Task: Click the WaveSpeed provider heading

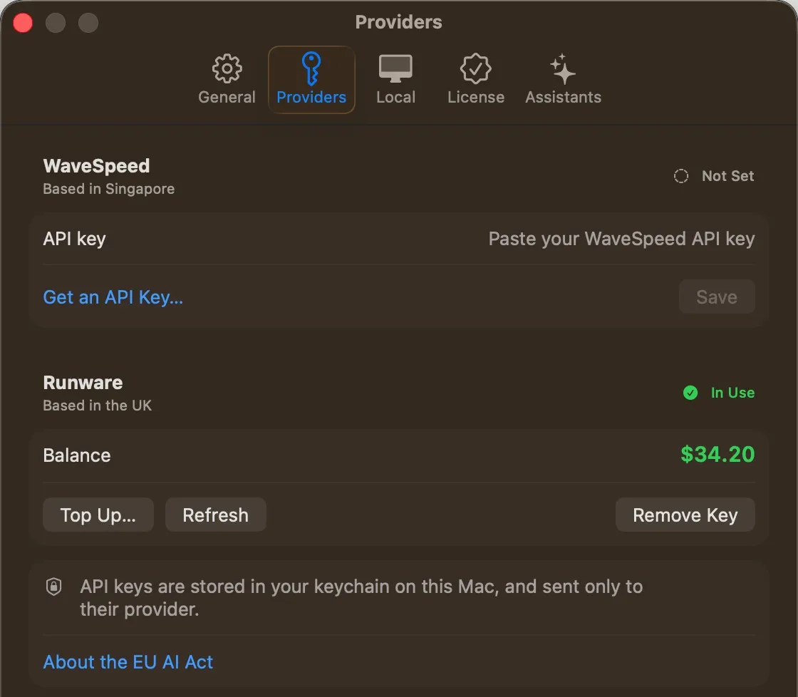Action: 97,166
